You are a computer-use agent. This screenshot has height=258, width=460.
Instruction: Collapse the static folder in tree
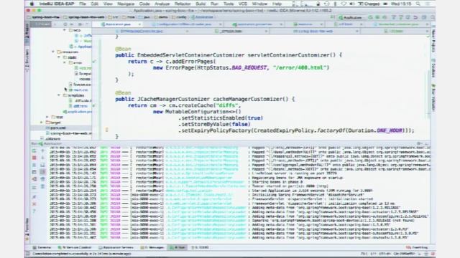(59, 57)
